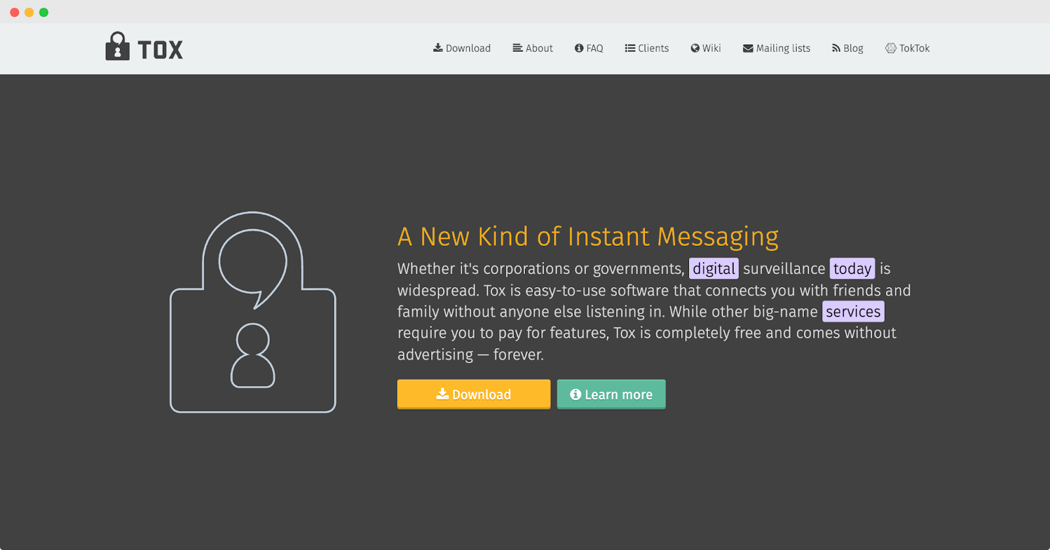Open the Download nav link
The width and height of the screenshot is (1050, 550).
(462, 48)
